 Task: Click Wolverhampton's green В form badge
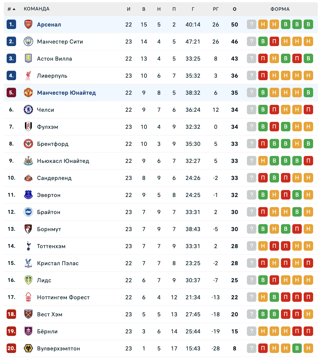(x=297, y=348)
